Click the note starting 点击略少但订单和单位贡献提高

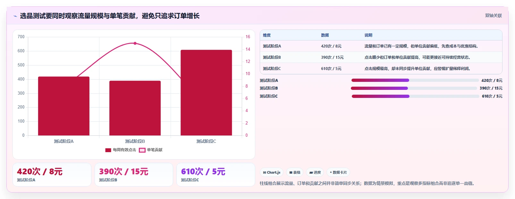point(418,57)
